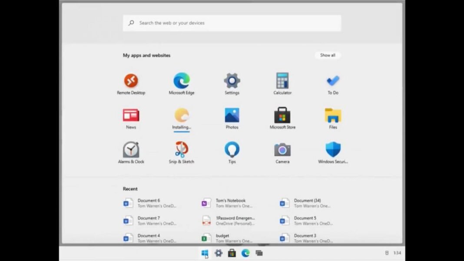This screenshot has height=261, width=464.
Task: Open the To Do app
Action: coord(332,80)
